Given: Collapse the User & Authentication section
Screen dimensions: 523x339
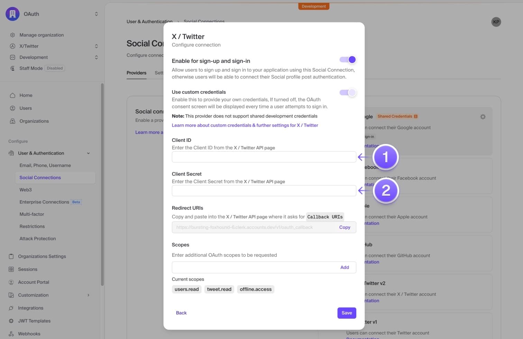Looking at the screenshot, I should coord(89,153).
